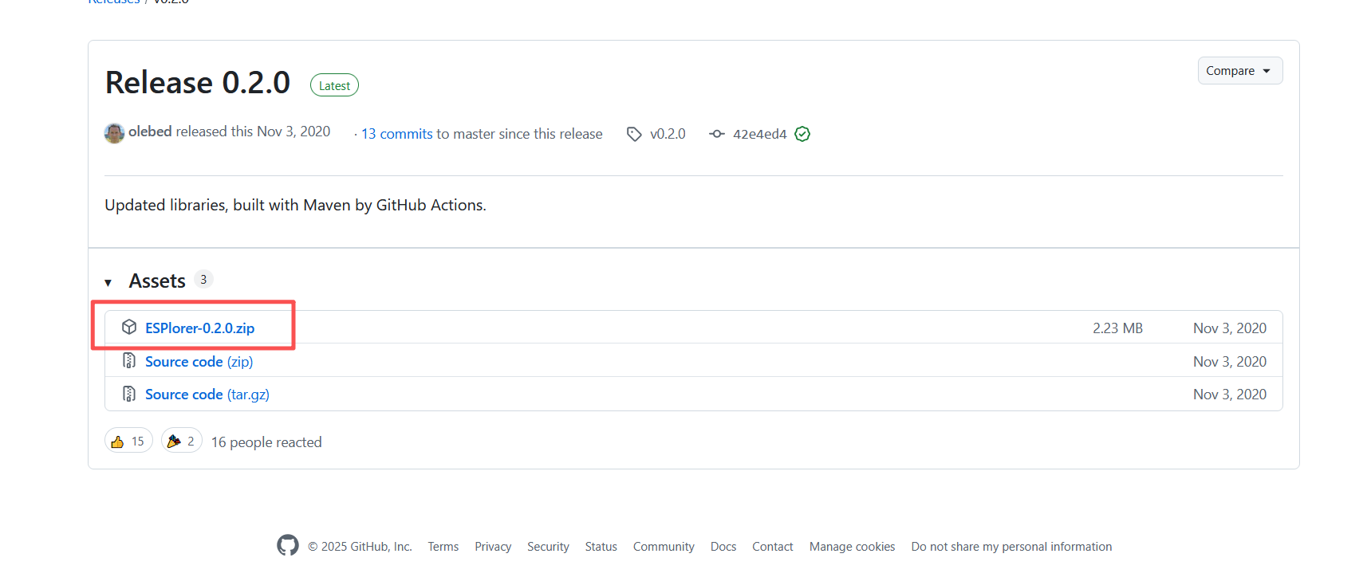Click Do not share my personal information
This screenshot has width=1371, height=585.
pyautogui.click(x=1011, y=547)
